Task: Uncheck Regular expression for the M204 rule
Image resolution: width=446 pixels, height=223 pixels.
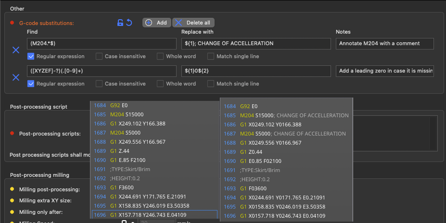Action: 31,56
